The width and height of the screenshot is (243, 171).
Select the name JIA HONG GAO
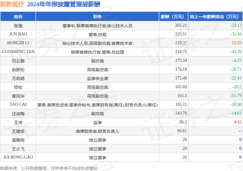point(18,157)
